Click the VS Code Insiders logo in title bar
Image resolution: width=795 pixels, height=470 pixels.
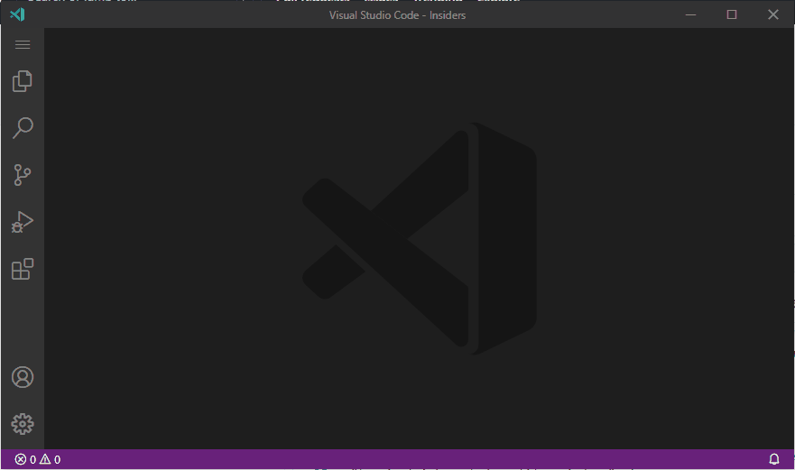pyautogui.click(x=17, y=14)
